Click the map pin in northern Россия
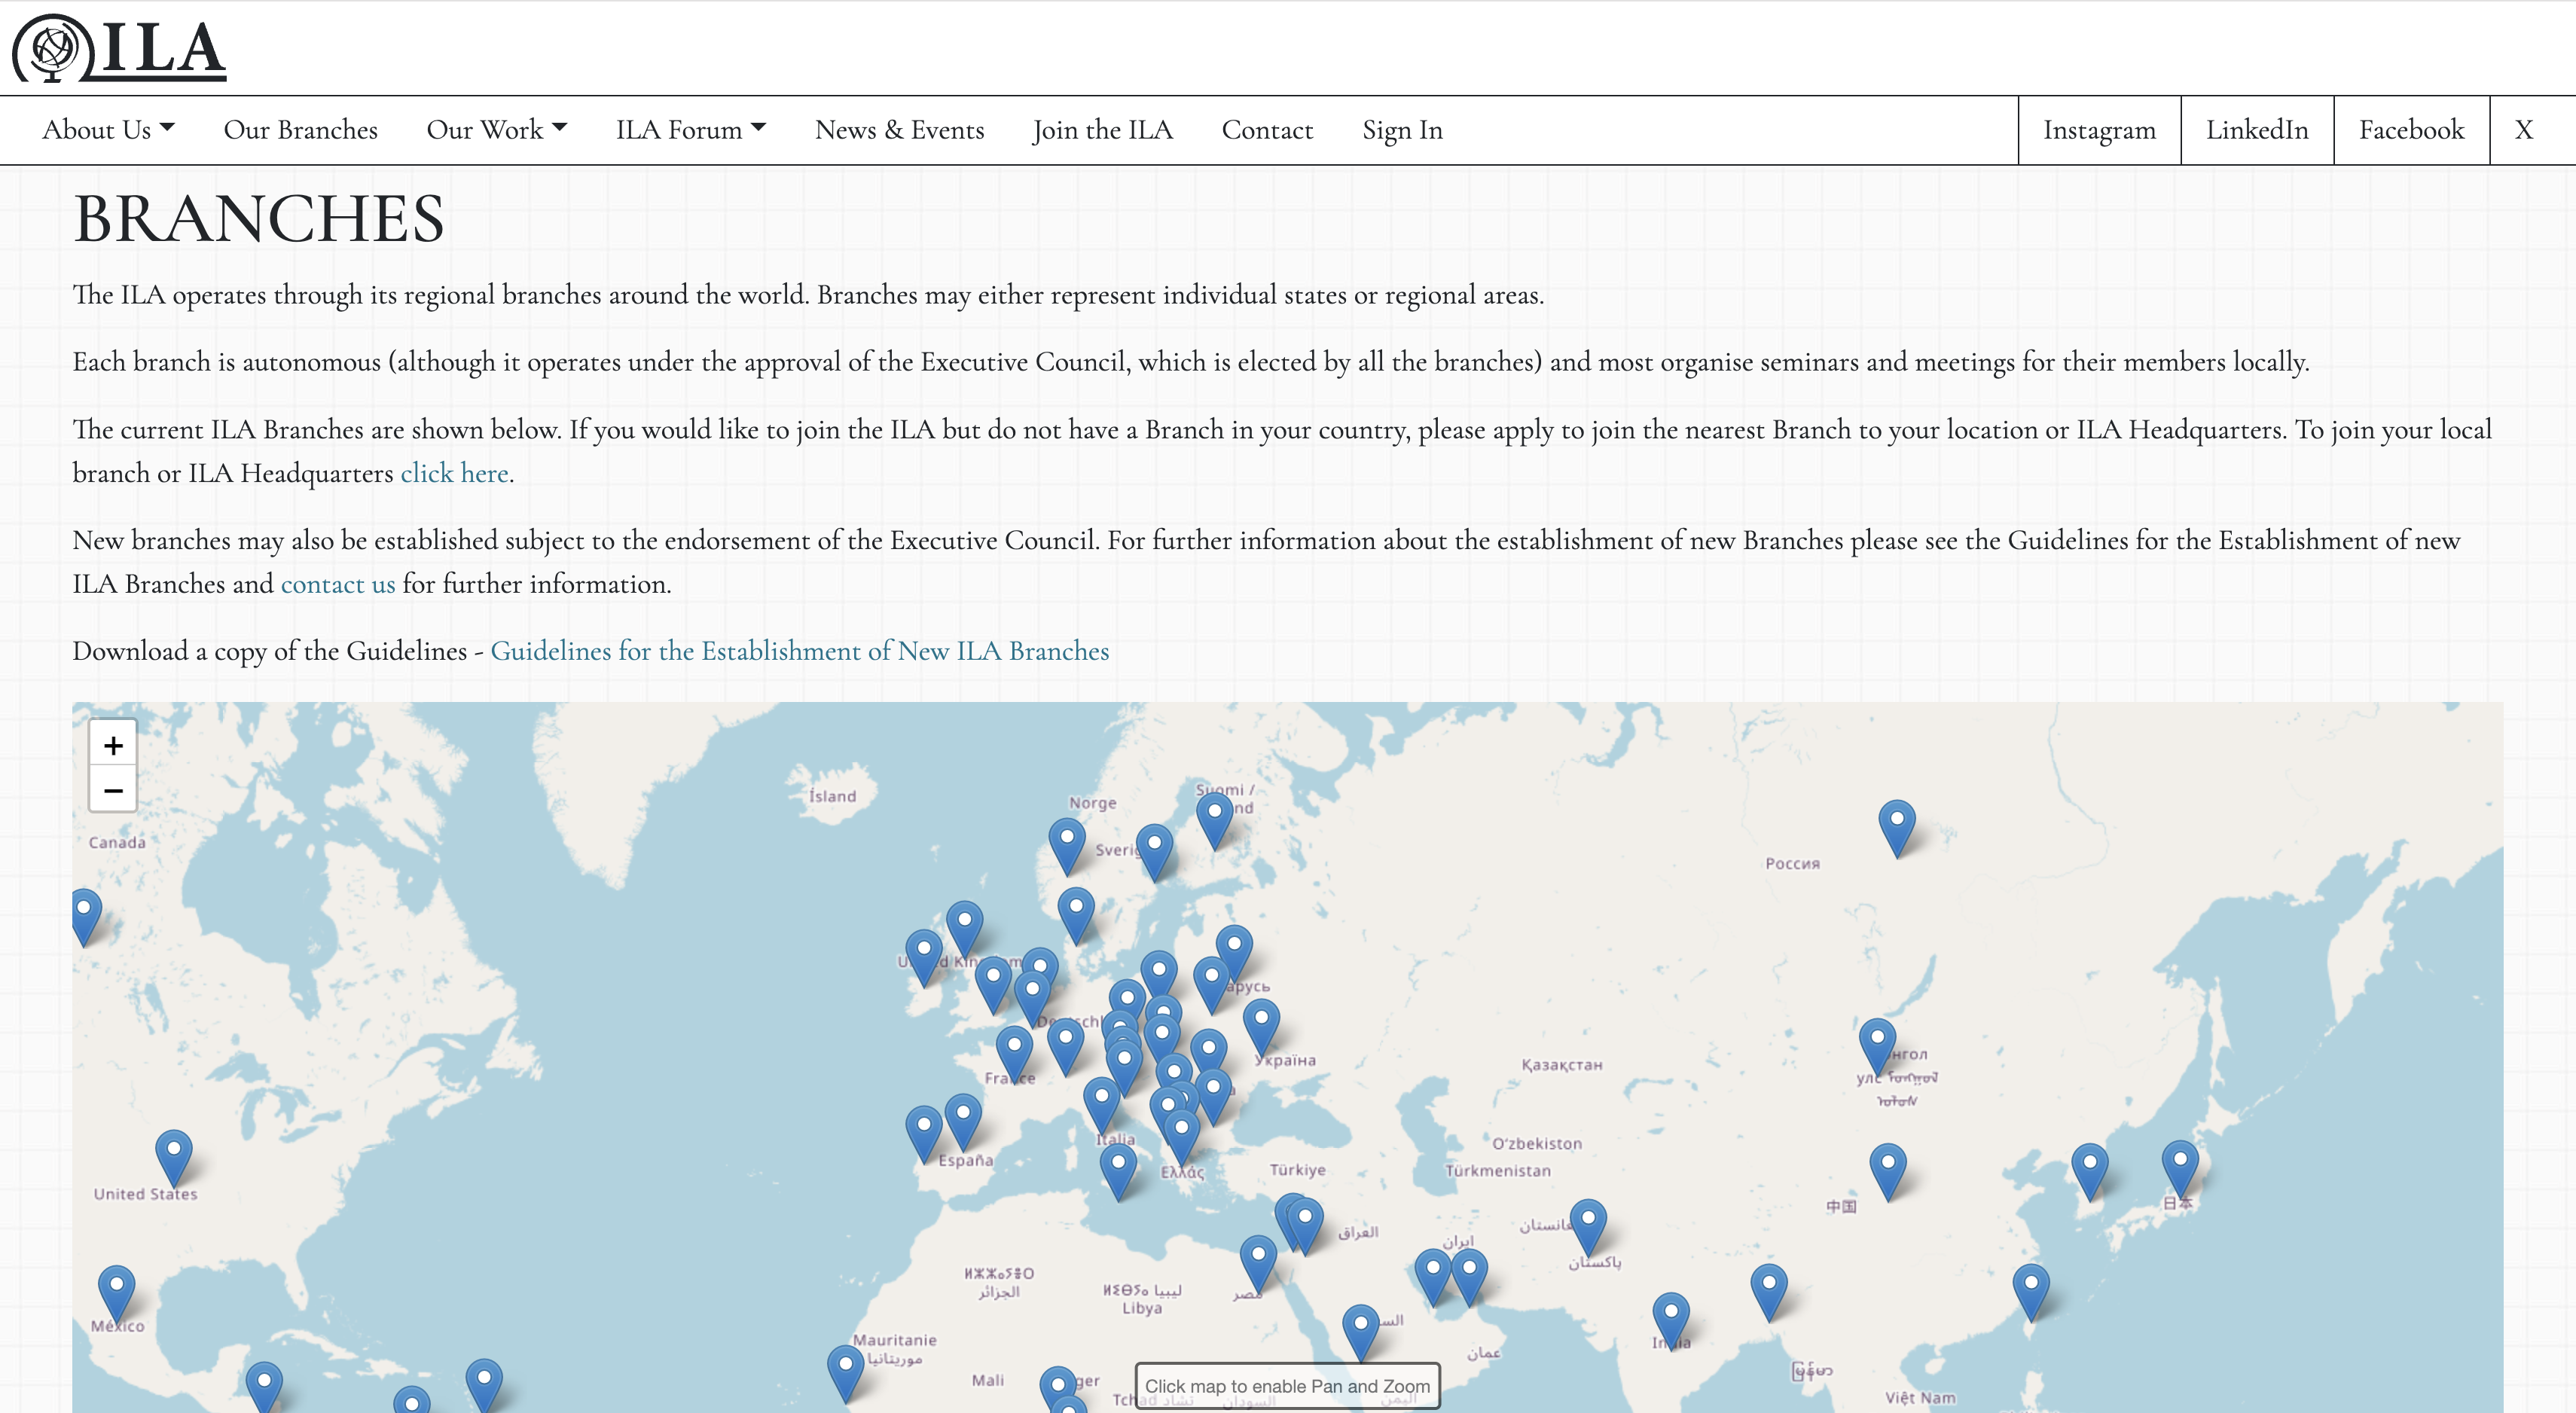The image size is (2576, 1413). pyautogui.click(x=1897, y=828)
